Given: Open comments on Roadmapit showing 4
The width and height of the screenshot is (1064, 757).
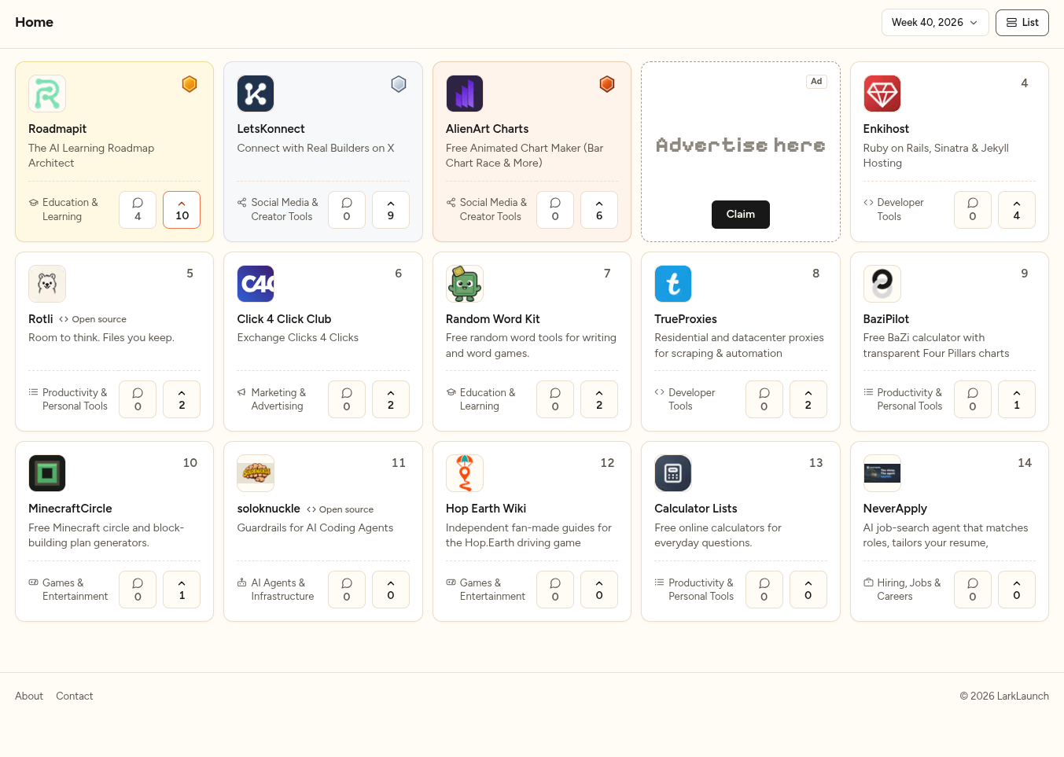Looking at the screenshot, I should 138,210.
